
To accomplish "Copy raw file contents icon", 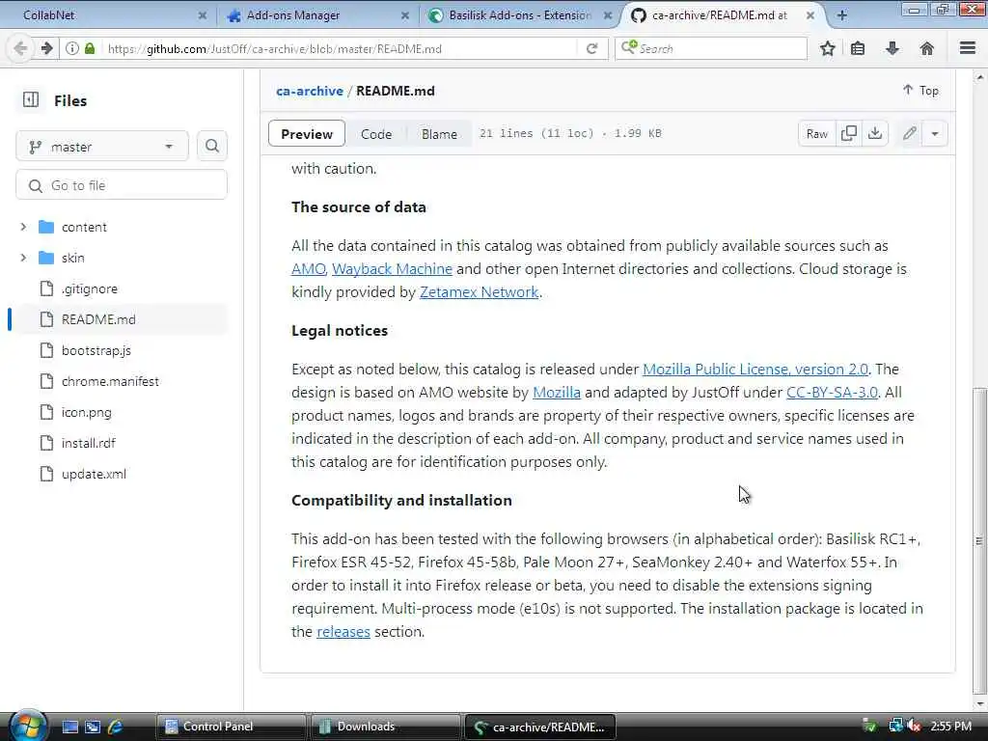I will pyautogui.click(x=849, y=133).
